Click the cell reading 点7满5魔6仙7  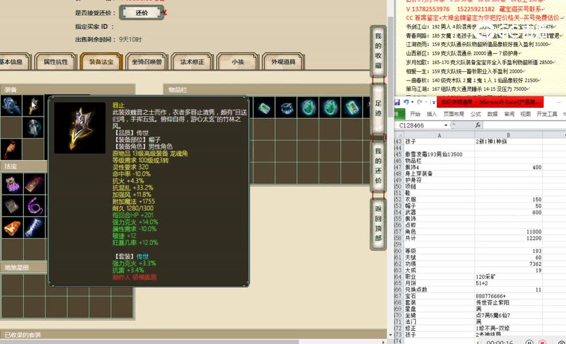coord(509,315)
